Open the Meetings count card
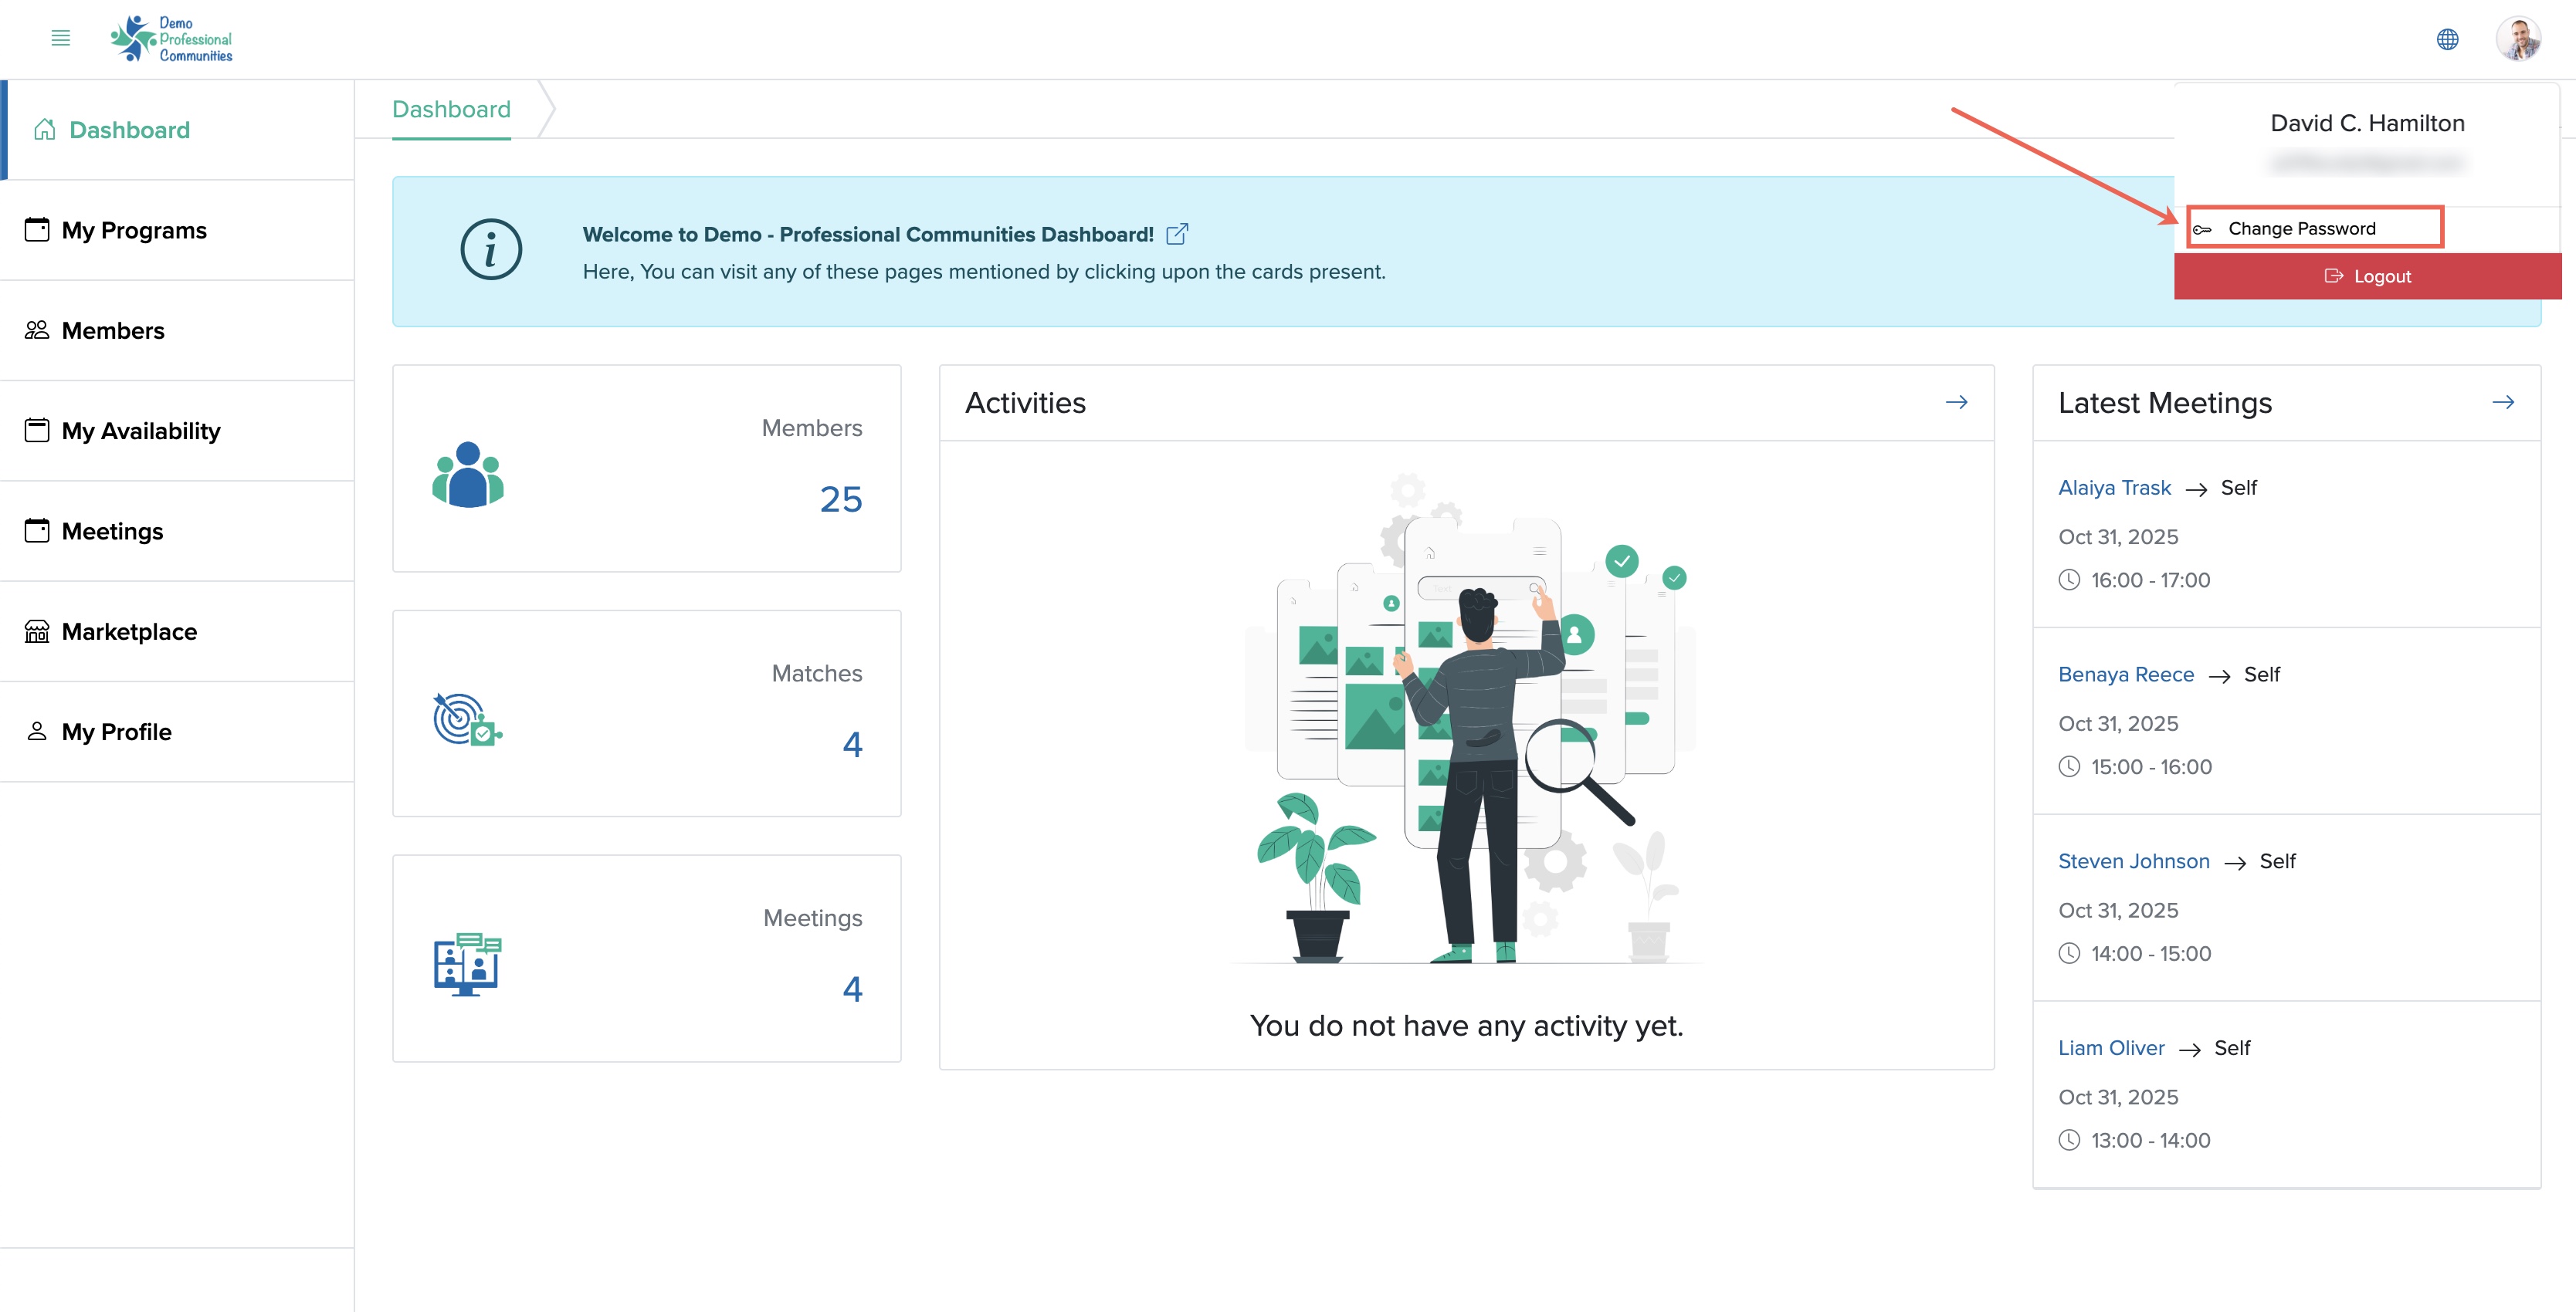The height and width of the screenshot is (1312, 2576). tap(647, 959)
